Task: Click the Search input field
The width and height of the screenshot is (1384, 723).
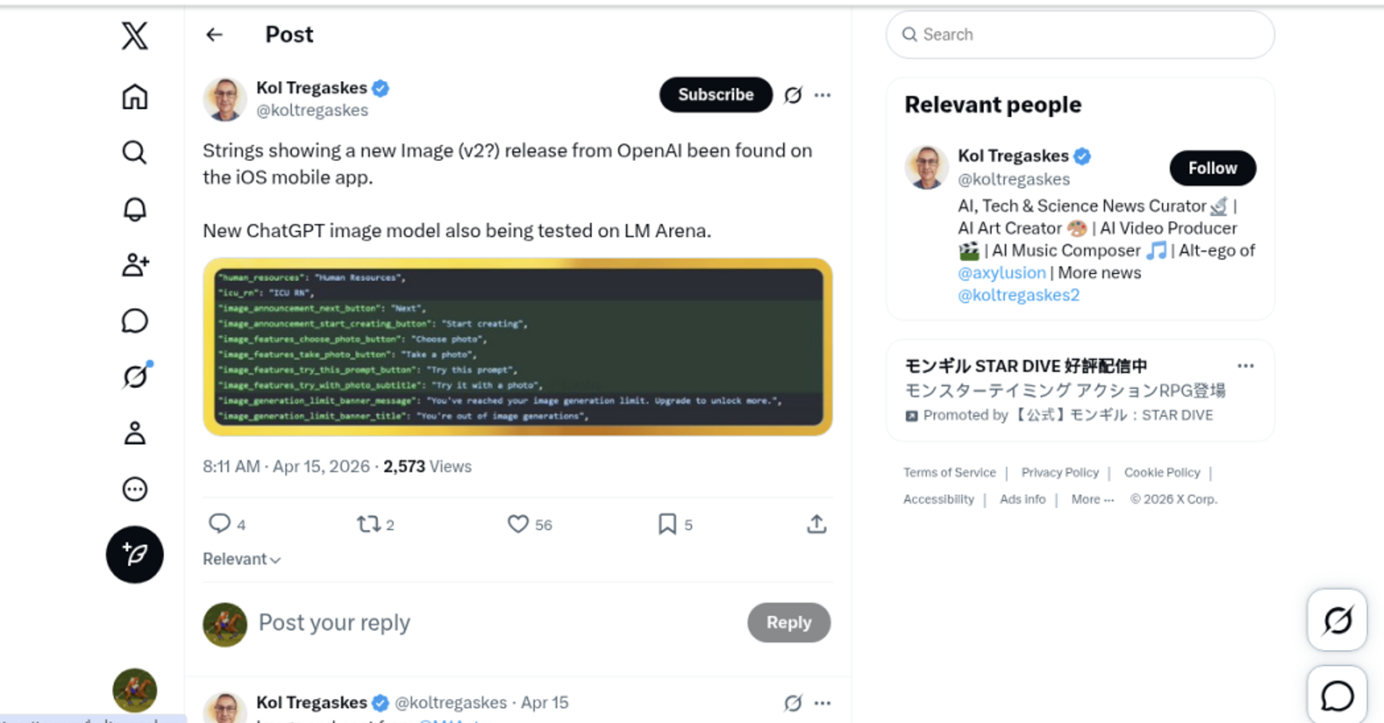Action: click(1080, 35)
